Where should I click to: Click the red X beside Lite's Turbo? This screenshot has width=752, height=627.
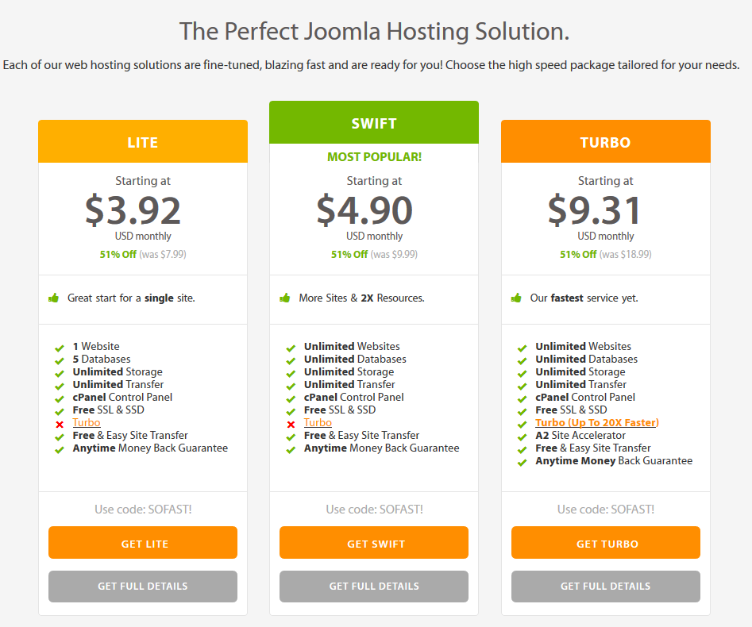coord(60,425)
